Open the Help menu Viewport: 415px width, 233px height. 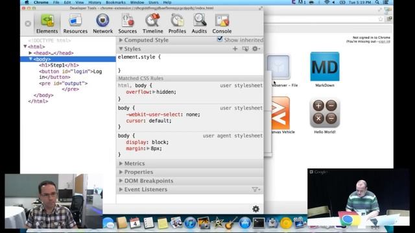[x=167, y=3]
